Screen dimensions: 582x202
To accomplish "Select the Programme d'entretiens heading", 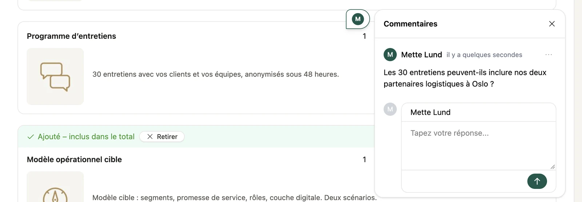I will (x=71, y=36).
